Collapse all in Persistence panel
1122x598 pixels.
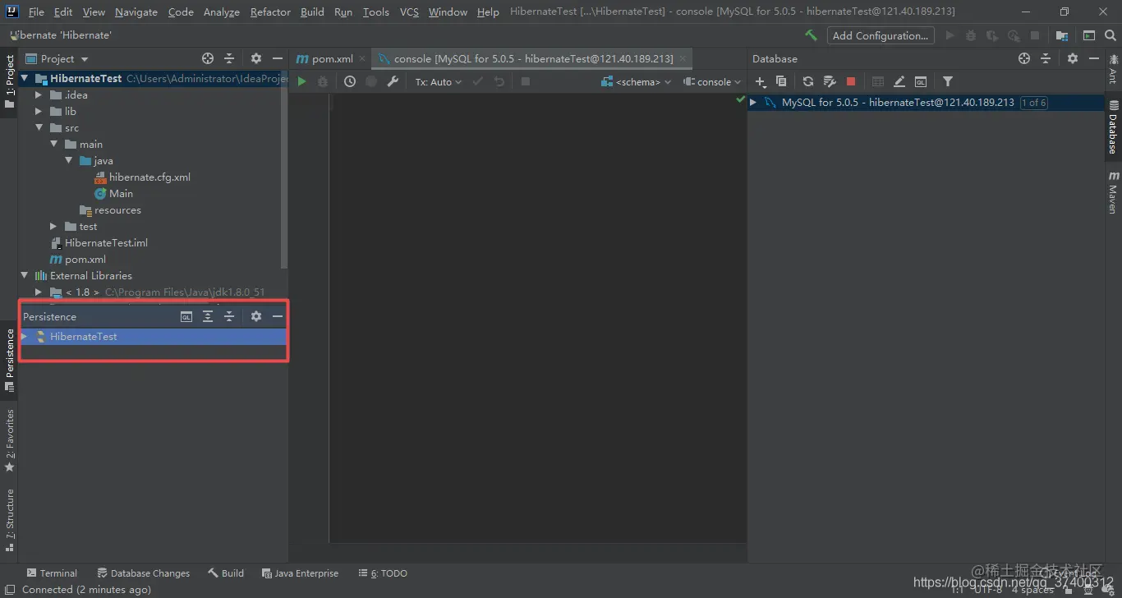[x=229, y=316]
